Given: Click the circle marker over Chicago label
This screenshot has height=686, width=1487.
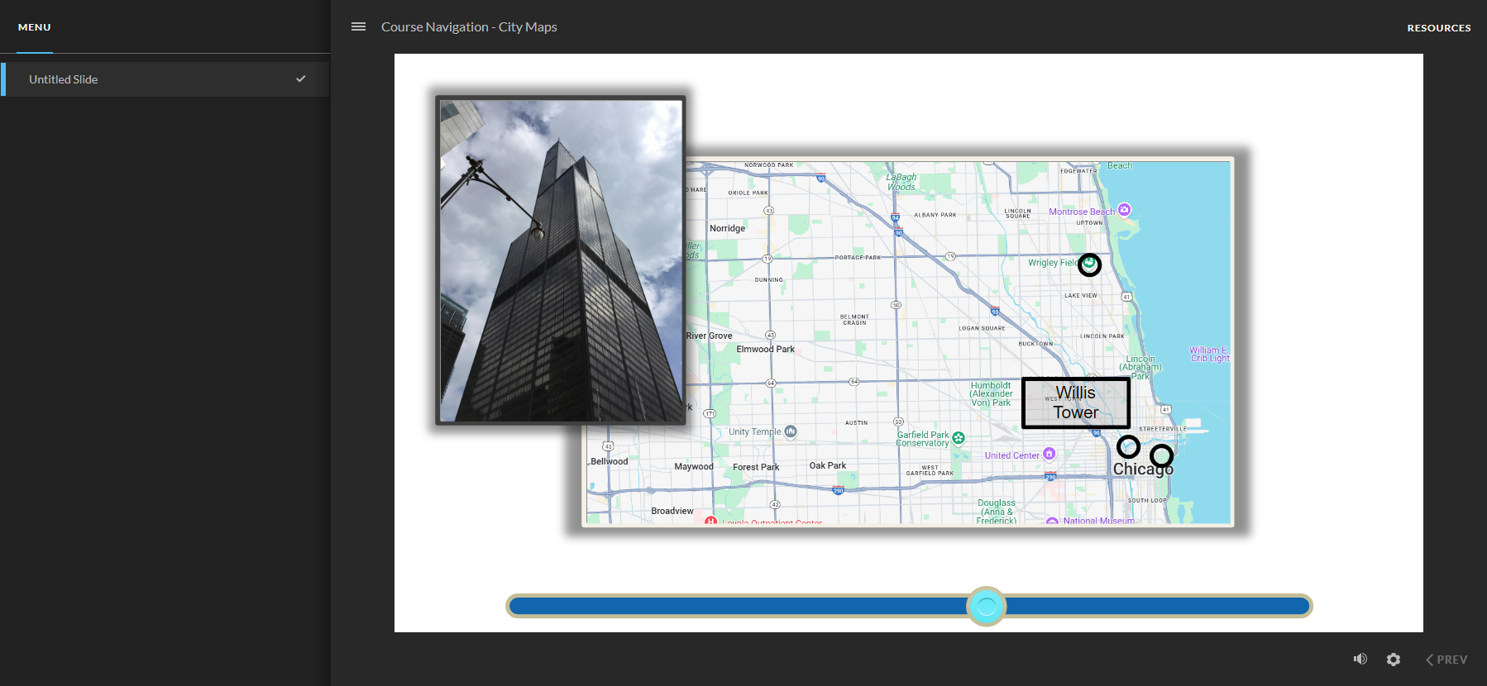Looking at the screenshot, I should click(1161, 455).
